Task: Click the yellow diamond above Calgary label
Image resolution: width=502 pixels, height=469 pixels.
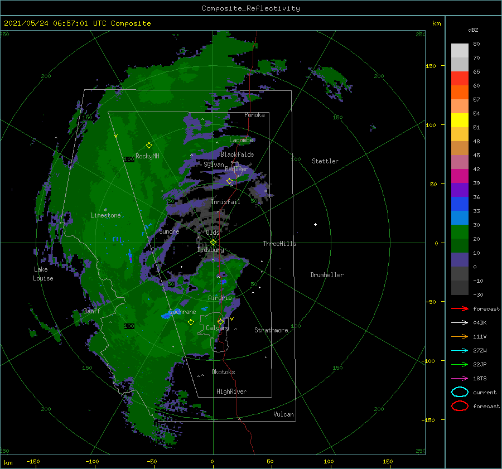Action: point(220,321)
